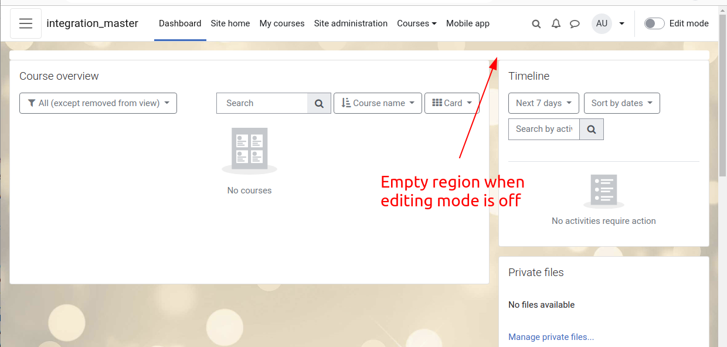Click the Private files heading
Viewport: 727px width, 347px height.
[536, 273]
